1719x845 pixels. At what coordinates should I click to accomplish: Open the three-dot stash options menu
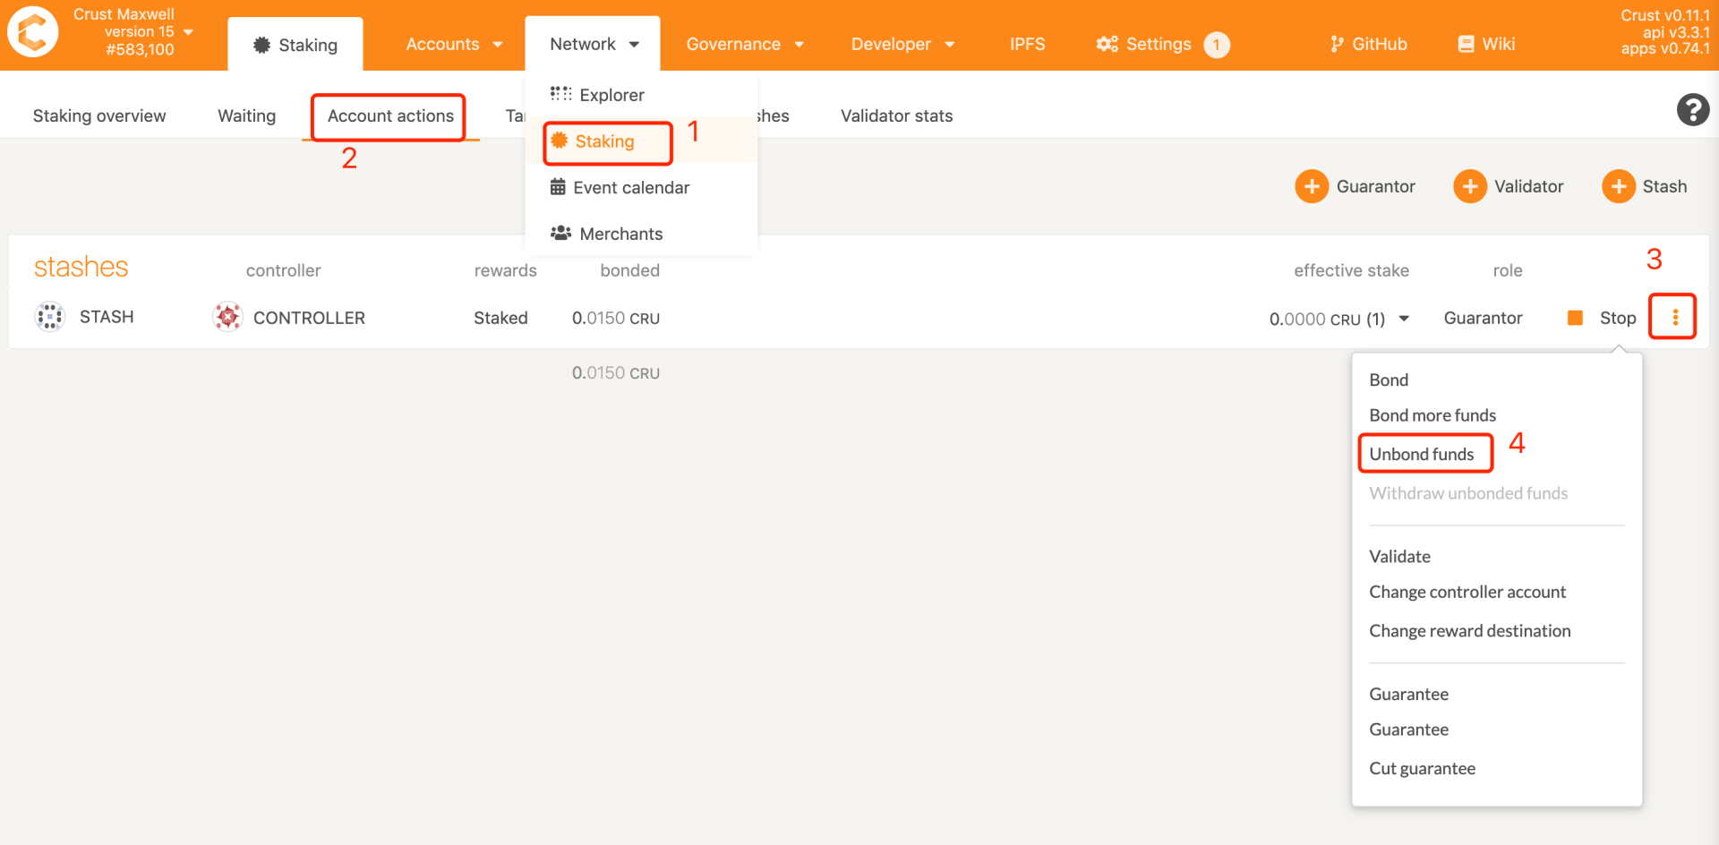point(1674,317)
